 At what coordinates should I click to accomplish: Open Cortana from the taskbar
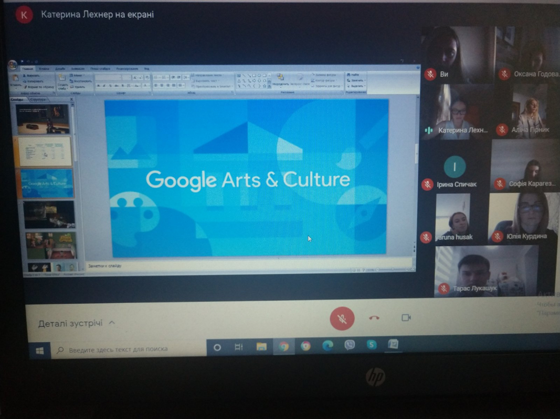[217, 347]
